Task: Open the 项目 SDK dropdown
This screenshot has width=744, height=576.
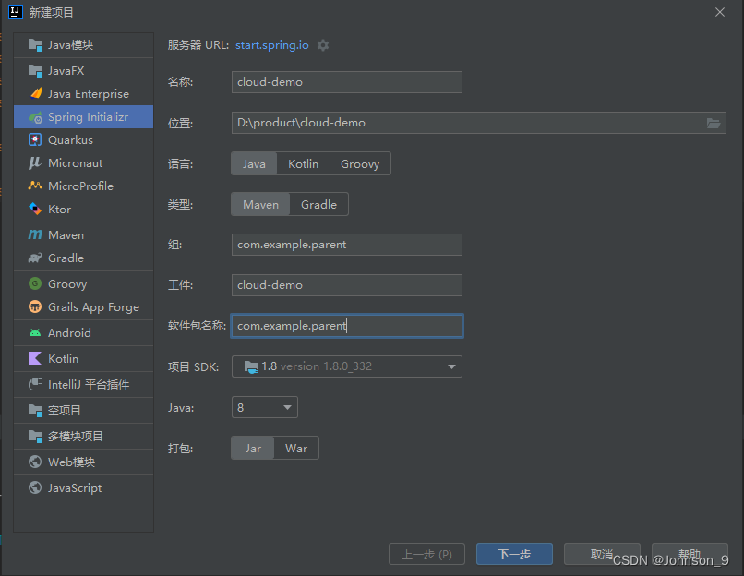Action: 346,366
